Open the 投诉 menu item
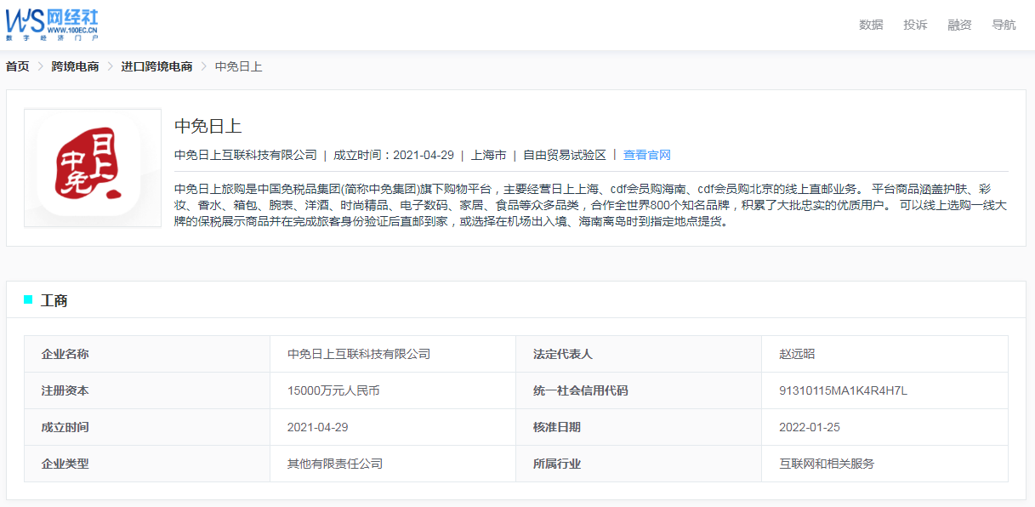 915,25
